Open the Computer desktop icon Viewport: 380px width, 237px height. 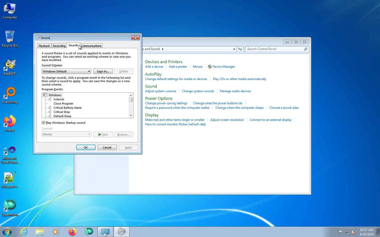tap(10, 11)
